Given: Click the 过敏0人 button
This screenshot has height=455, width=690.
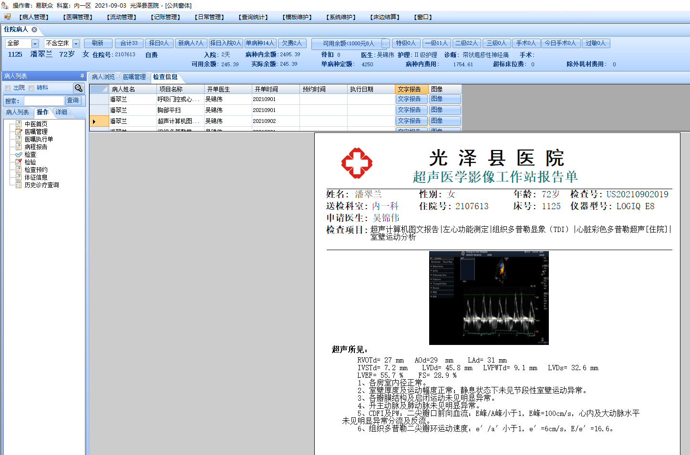Looking at the screenshot, I should pyautogui.click(x=596, y=43).
